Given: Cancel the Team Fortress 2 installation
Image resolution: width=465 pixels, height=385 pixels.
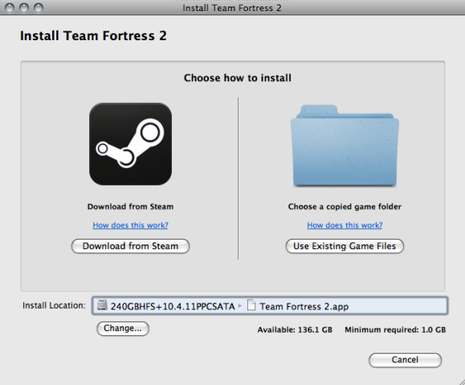Looking at the screenshot, I should [x=405, y=360].
